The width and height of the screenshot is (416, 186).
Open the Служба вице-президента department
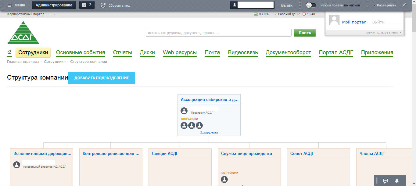(x=246, y=153)
